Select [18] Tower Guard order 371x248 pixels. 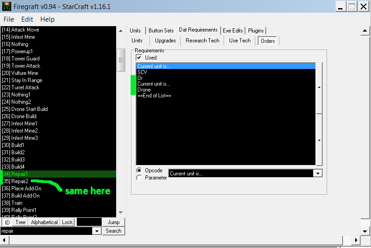[x=58, y=59]
